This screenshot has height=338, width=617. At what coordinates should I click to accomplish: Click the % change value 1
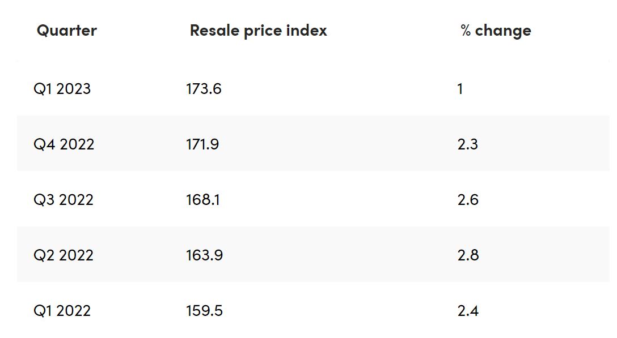tap(460, 89)
